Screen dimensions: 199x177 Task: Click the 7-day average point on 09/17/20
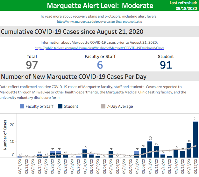pos(195,146)
